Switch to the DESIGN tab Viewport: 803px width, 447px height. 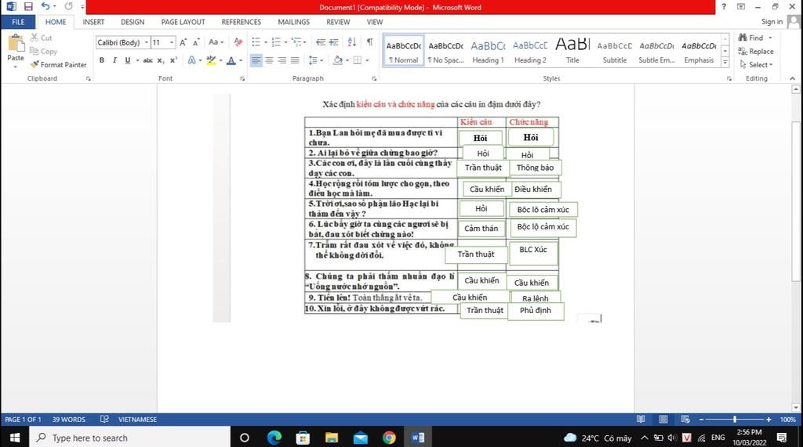pos(133,22)
